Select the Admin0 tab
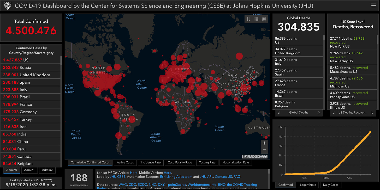This screenshot has width=380, height=190. [x=12, y=170]
